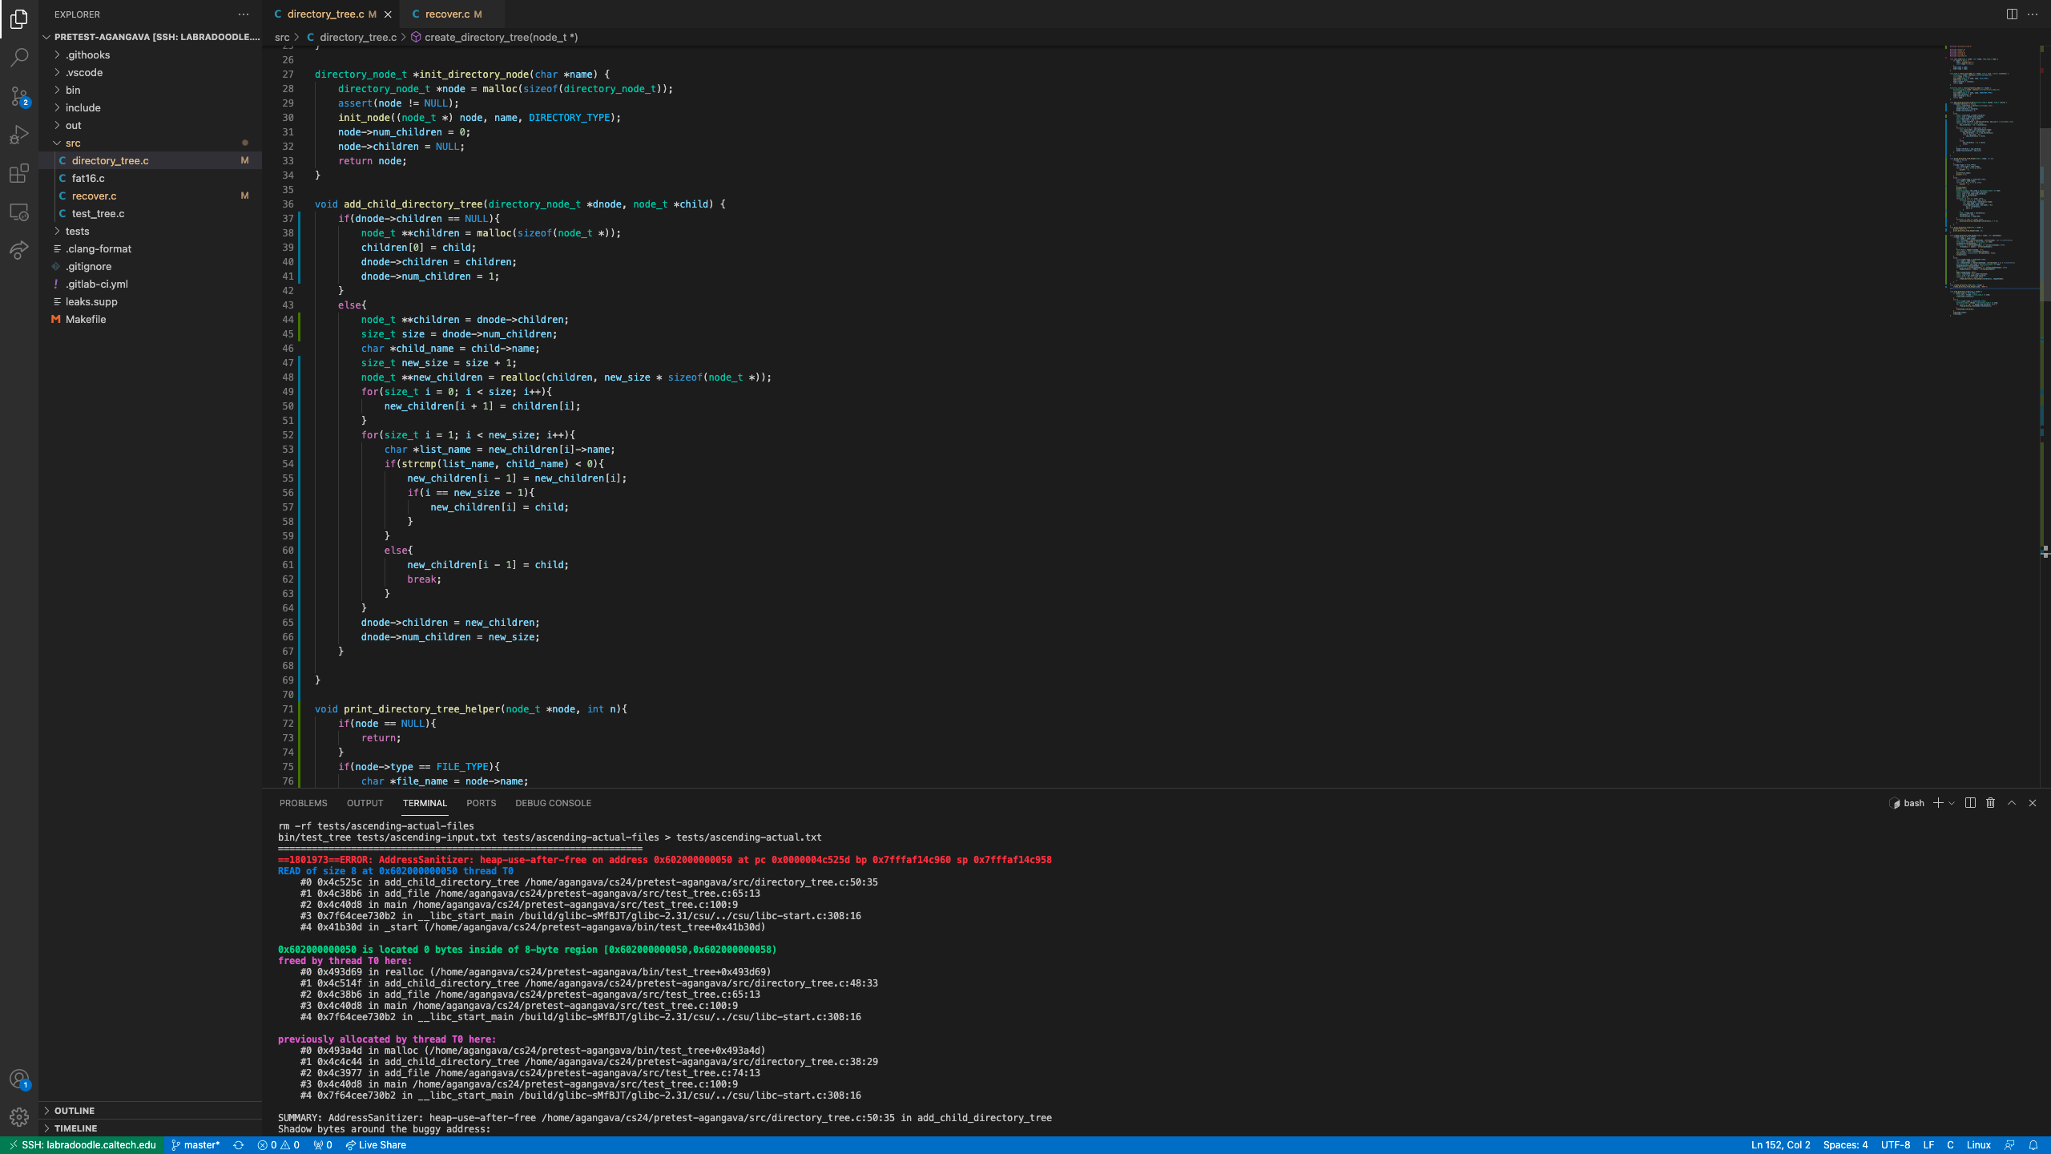Viewport: 2051px width, 1154px height.
Task: Collapse the src folder
Action: coord(73,143)
